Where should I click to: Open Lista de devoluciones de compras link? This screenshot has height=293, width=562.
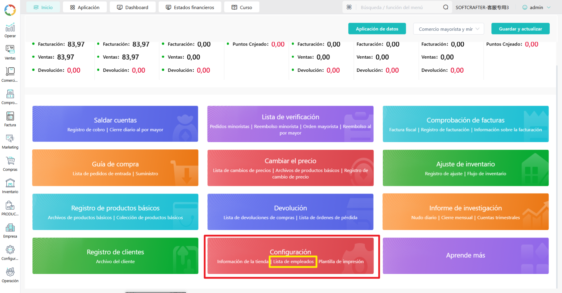pyautogui.click(x=259, y=218)
